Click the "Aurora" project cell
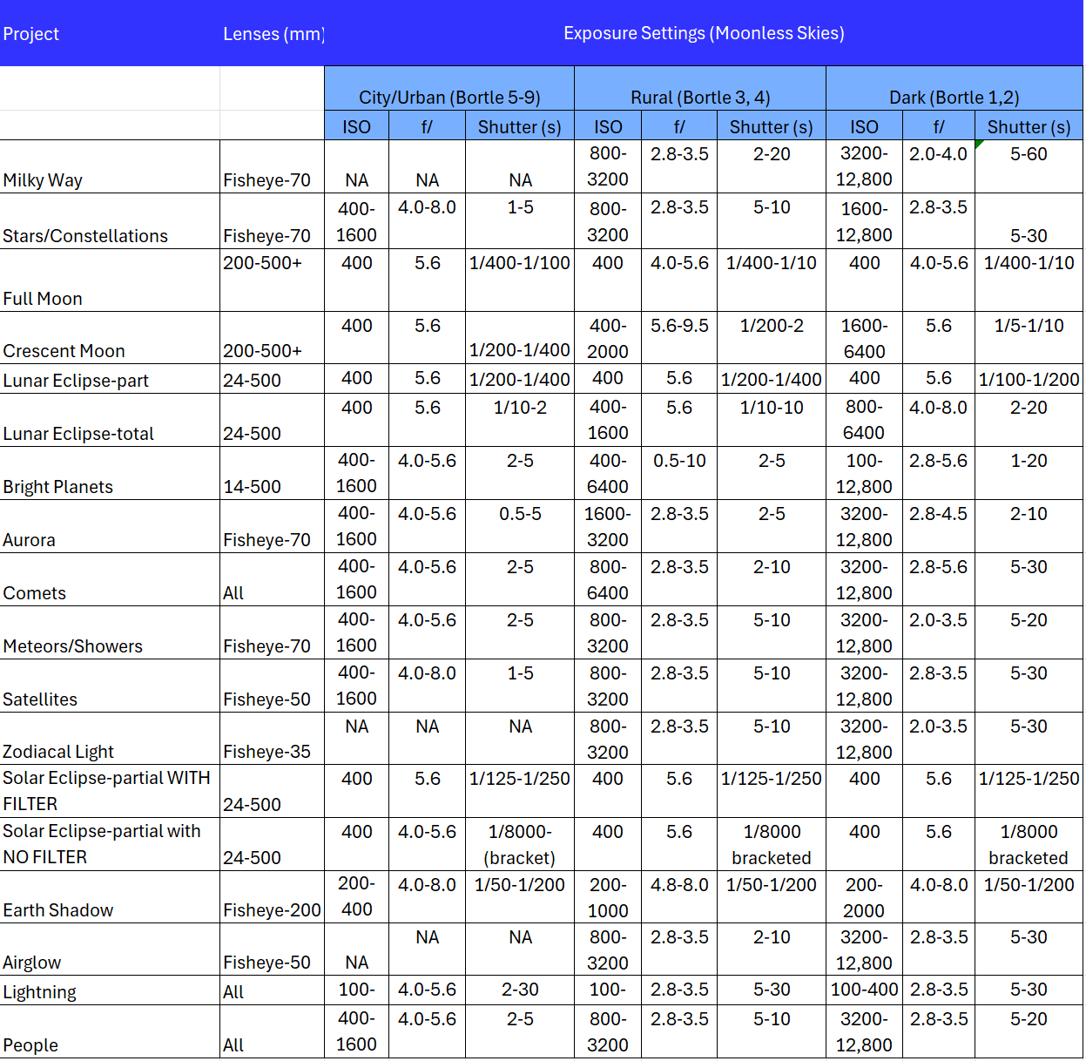The image size is (1086, 1061). point(30,540)
